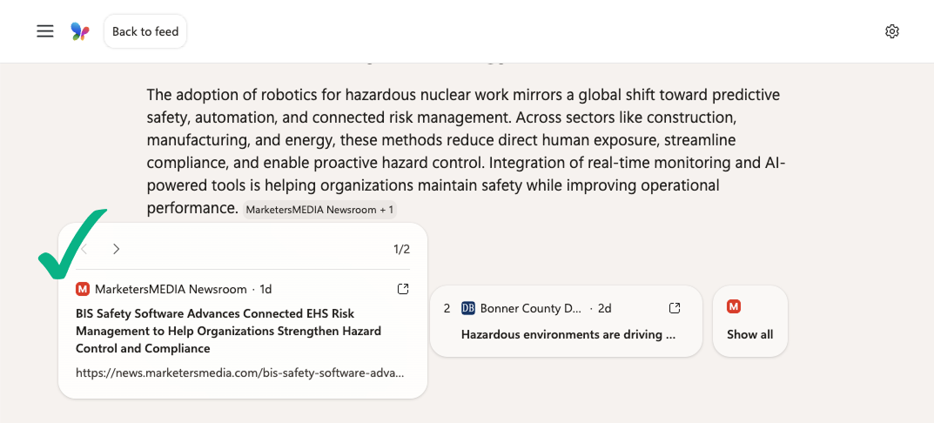The height and width of the screenshot is (423, 934).
Task: Open Hazardous environments are driving article
Action: (x=569, y=335)
